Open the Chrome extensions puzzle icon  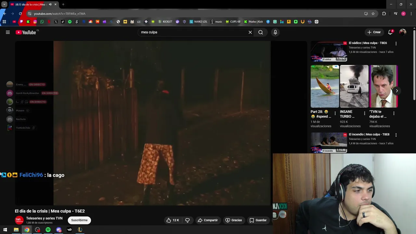click(x=384, y=14)
